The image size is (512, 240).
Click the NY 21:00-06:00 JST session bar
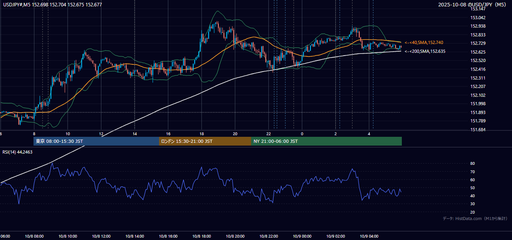click(327, 141)
